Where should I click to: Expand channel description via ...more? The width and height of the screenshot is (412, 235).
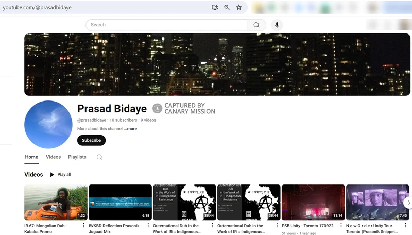(x=131, y=129)
